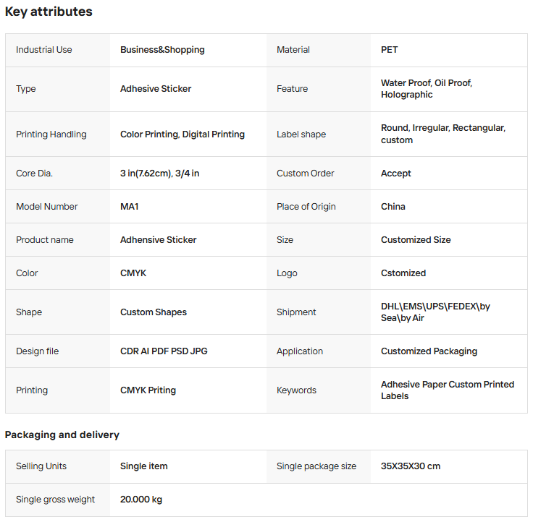This screenshot has width=533, height=522.
Task: Click the Accept custom order value
Action: pyautogui.click(x=396, y=174)
